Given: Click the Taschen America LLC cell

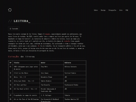Looking at the screenshot, I should click(75, 100).
